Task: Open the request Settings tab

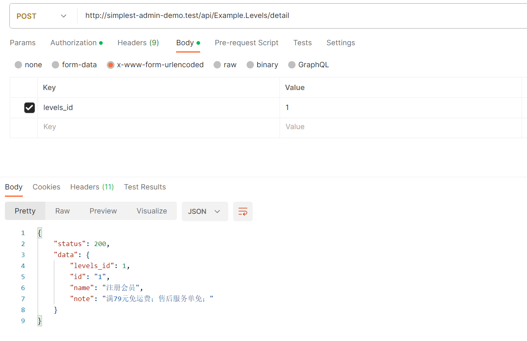Action: (x=340, y=43)
